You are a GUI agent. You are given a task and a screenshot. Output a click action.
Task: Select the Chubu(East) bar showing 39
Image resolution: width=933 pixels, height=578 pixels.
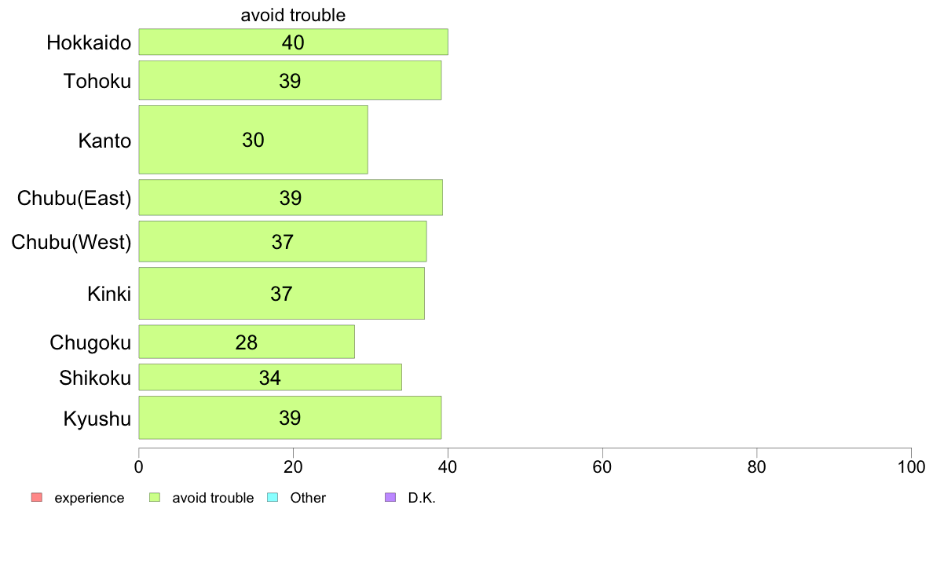[291, 197]
